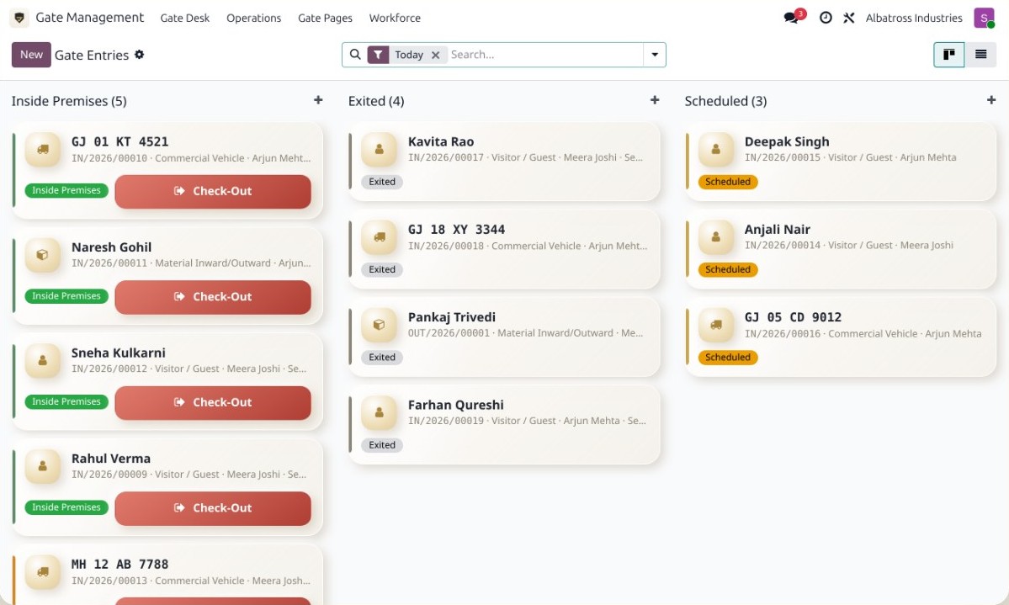
Task: Click the person icon on Deepak Singh card
Action: pos(715,149)
